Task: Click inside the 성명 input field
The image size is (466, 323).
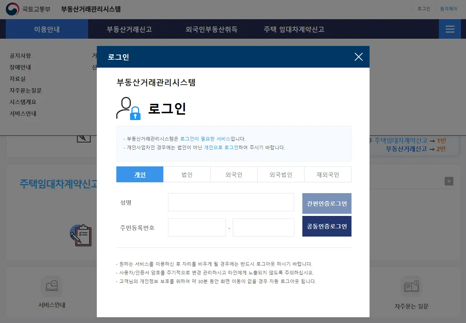Action: [x=231, y=202]
